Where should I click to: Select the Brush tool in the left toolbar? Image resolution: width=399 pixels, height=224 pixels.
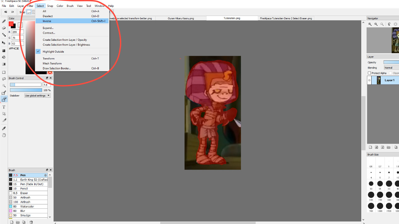point(4,21)
